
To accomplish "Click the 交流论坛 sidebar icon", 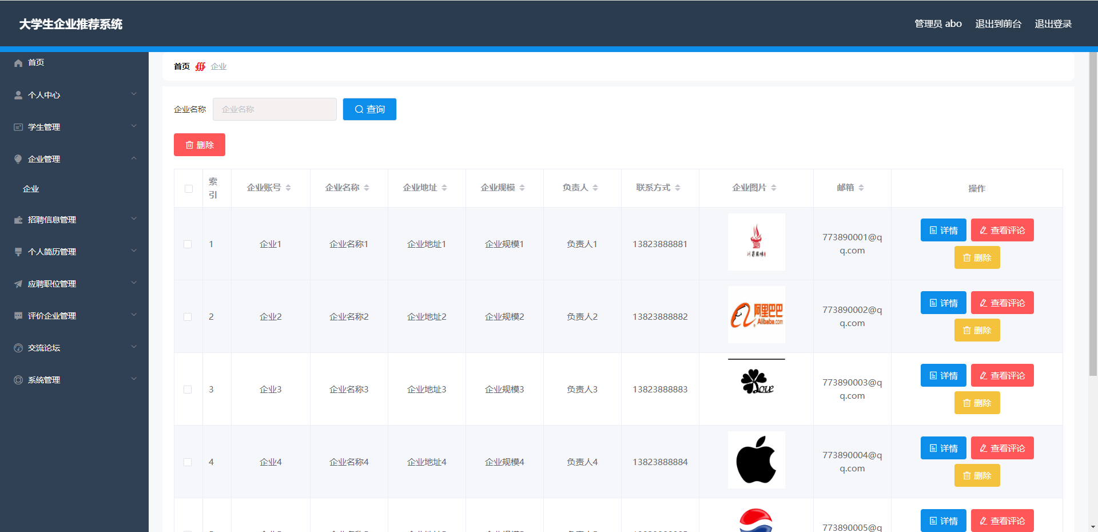I will point(18,348).
